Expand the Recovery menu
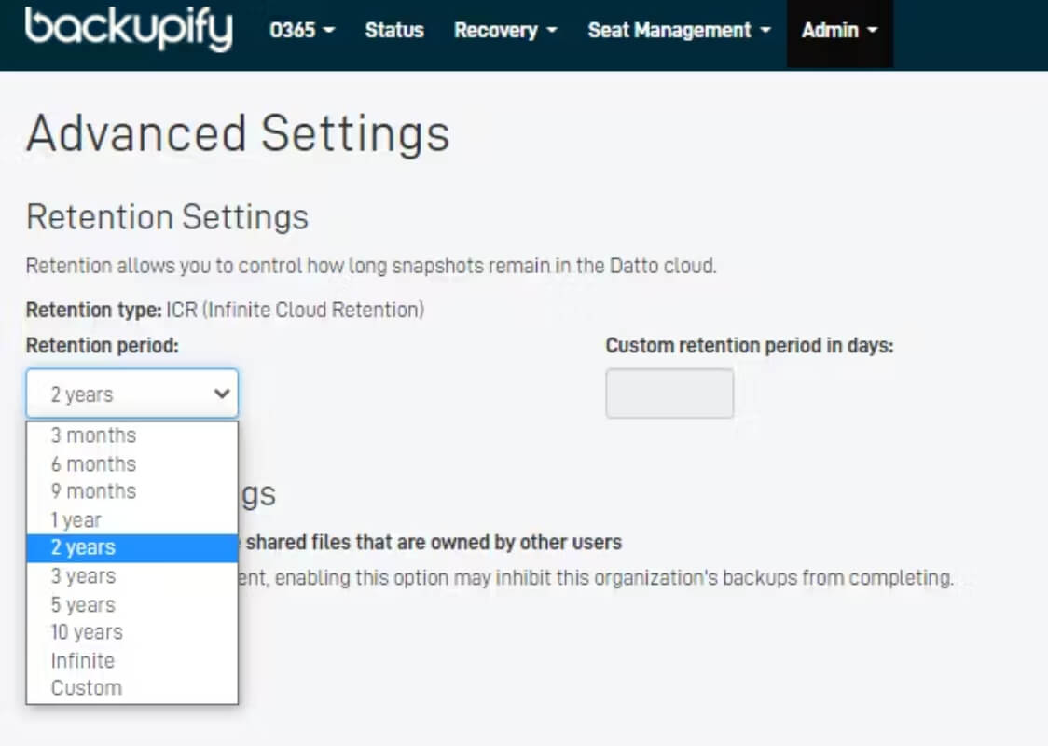The width and height of the screenshot is (1048, 746). pyautogui.click(x=505, y=30)
